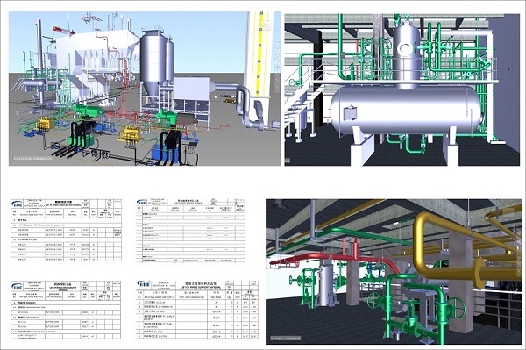This screenshot has height=350, width=526.
Task: Select the yellow equipment skid in overview
Action: [130, 133]
